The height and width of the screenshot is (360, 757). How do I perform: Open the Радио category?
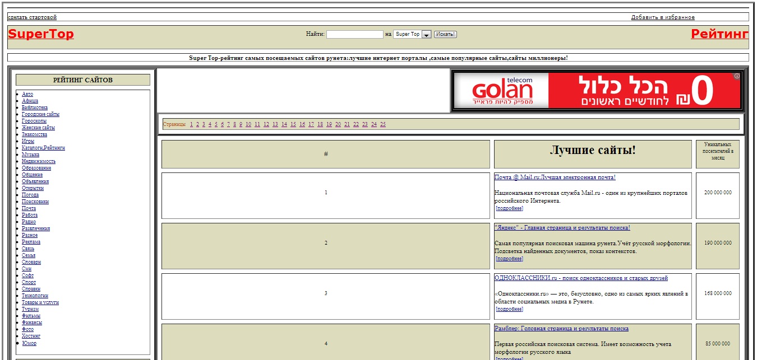point(29,222)
